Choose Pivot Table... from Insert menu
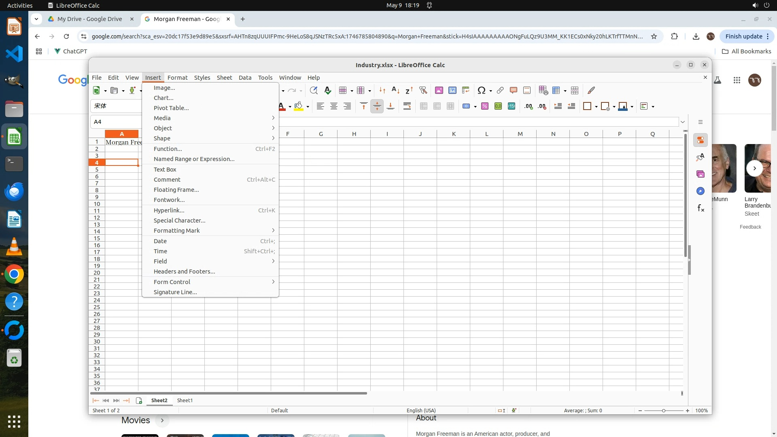Screen dimensions: 777x437 pos(171,108)
